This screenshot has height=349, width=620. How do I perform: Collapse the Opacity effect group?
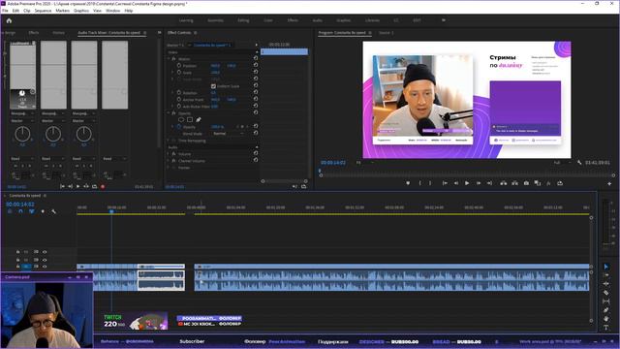tap(169, 113)
